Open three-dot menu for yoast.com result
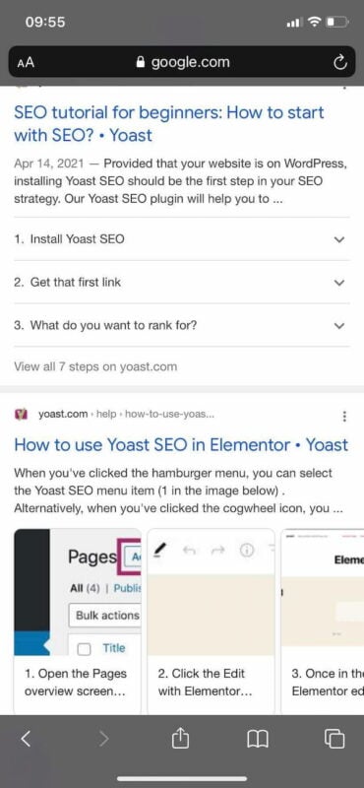 [x=344, y=416]
